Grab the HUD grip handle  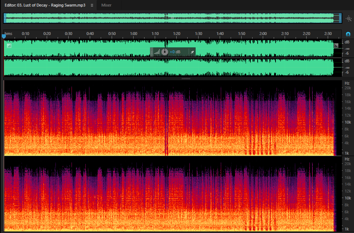tap(152, 52)
